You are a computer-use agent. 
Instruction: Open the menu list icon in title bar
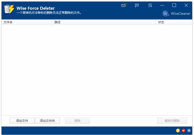click(x=150, y=5)
